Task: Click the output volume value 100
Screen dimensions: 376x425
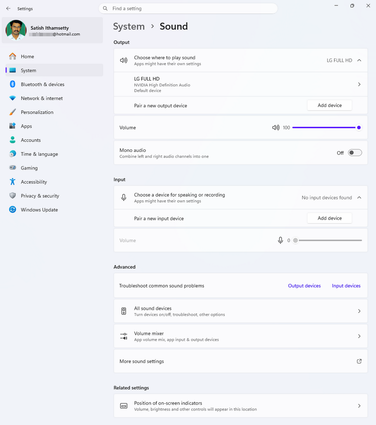Action: click(286, 127)
